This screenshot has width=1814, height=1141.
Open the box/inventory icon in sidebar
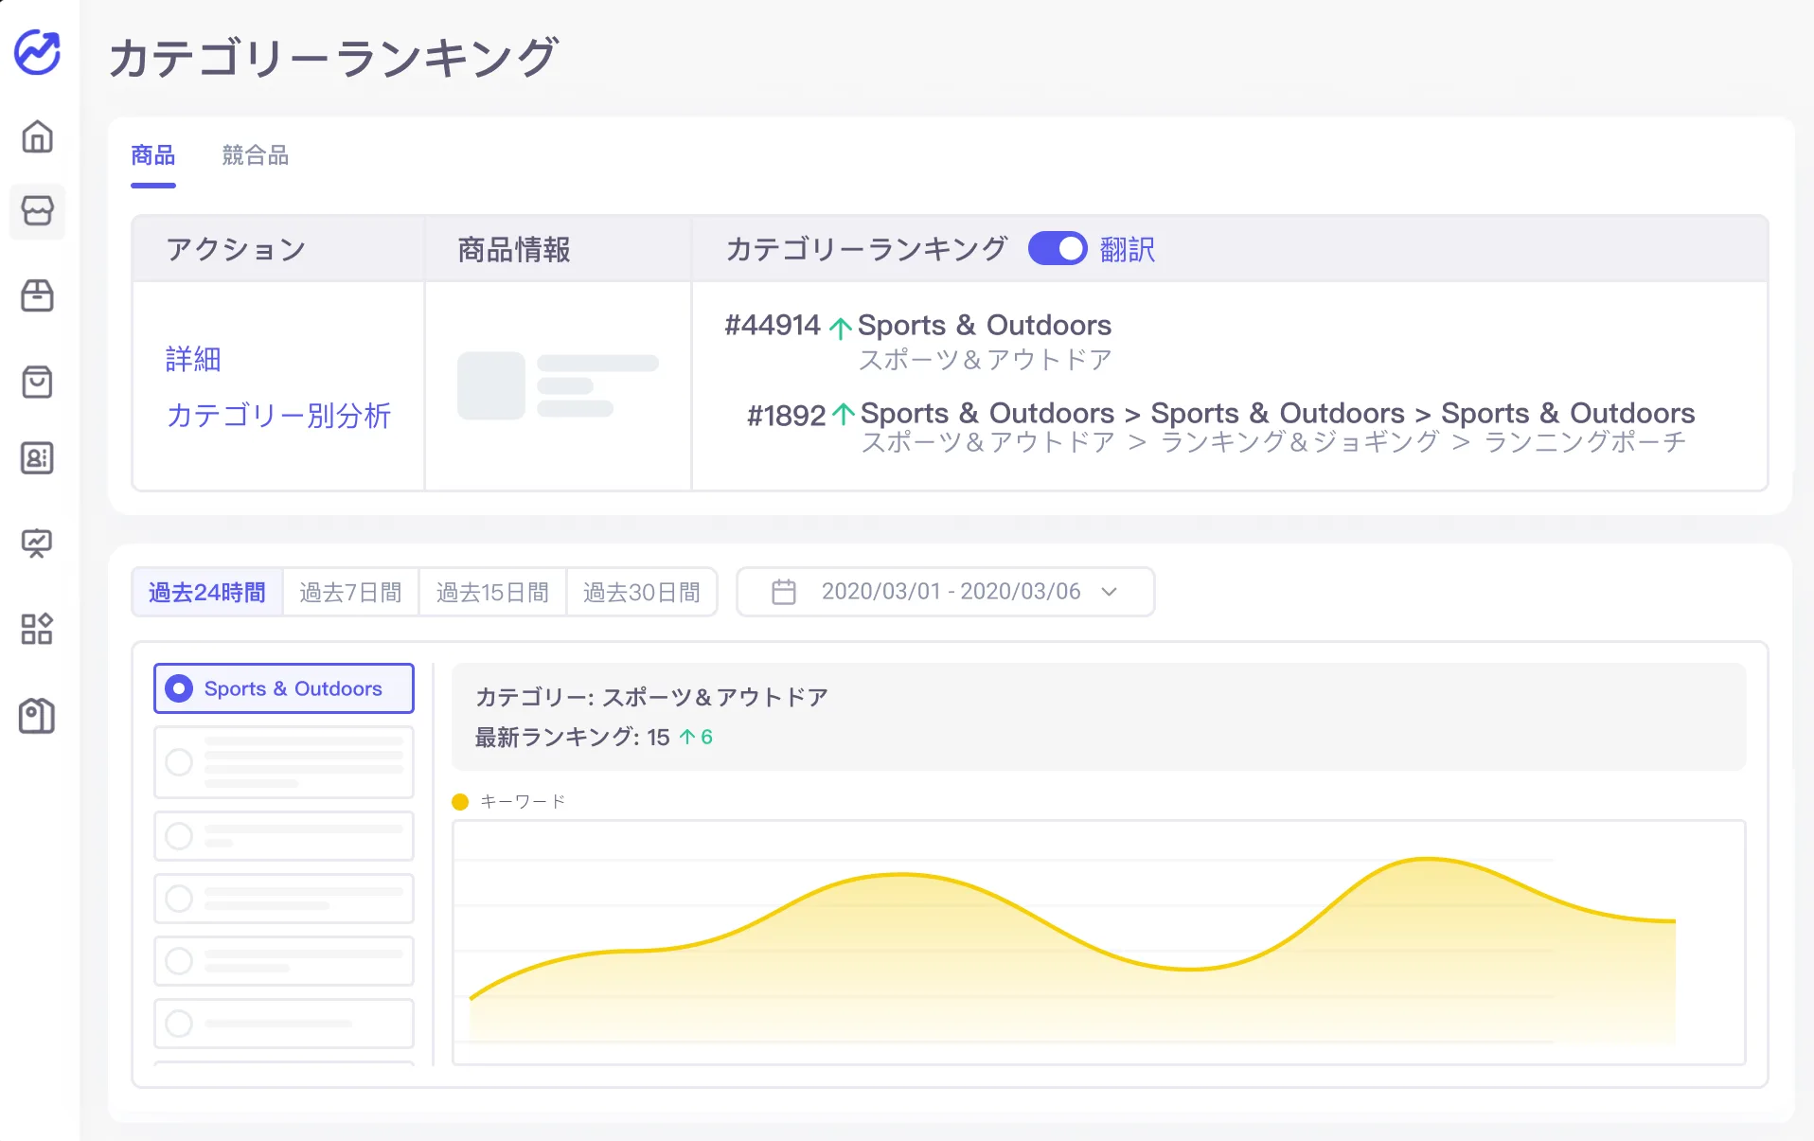tap(38, 295)
